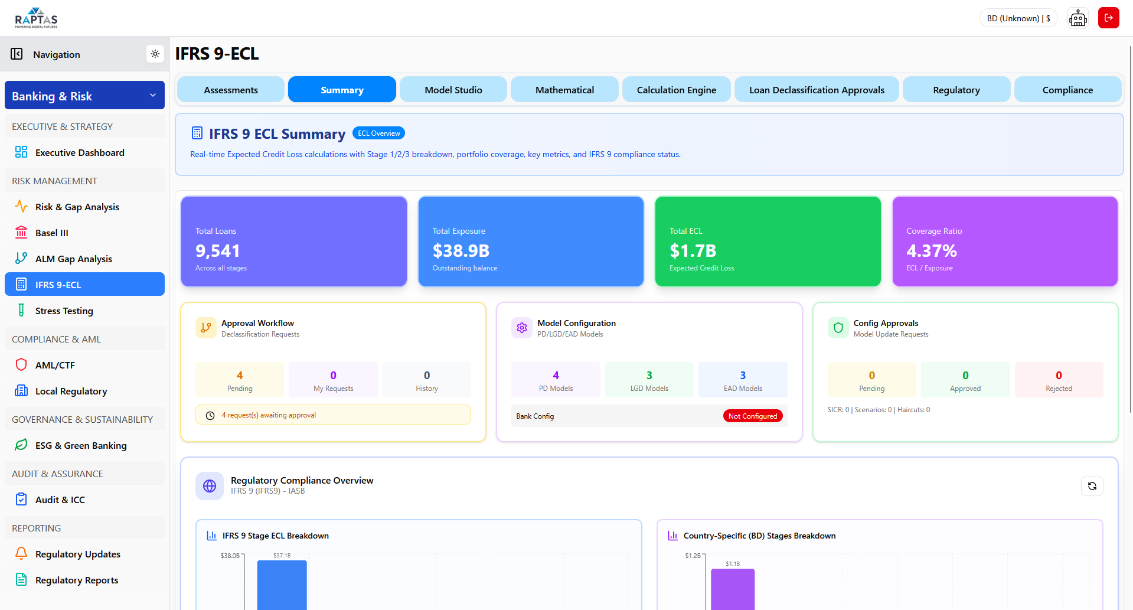The image size is (1133, 610).
Task: Collapse the navigation sidebar panel icon
Action: [17, 54]
